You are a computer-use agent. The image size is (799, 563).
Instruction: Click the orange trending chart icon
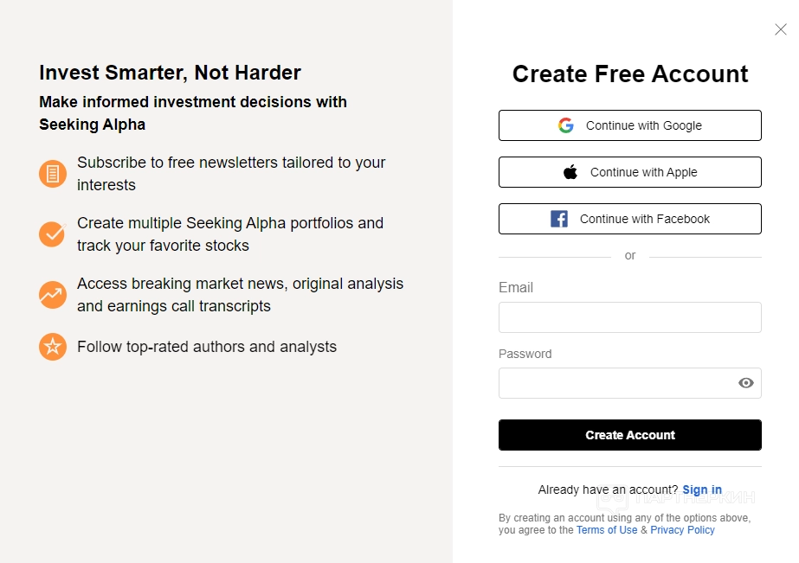tap(53, 294)
